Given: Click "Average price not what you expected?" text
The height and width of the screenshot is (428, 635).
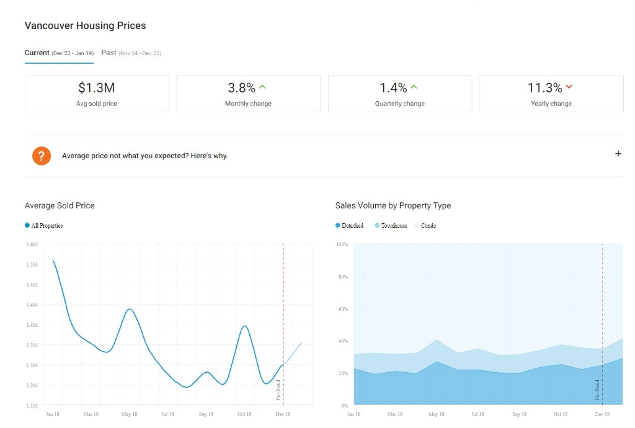Looking at the screenshot, I should [144, 156].
